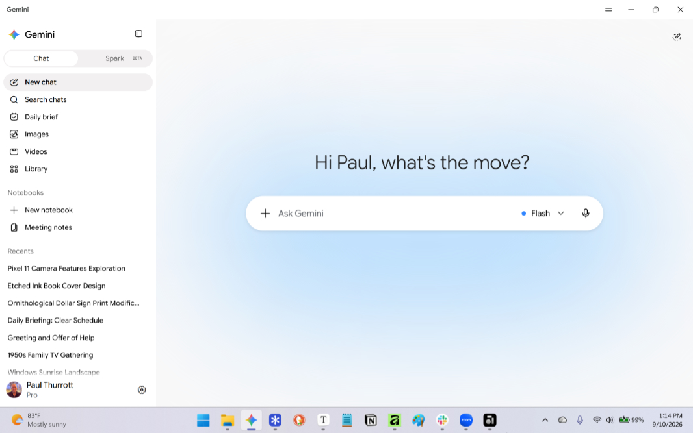
Task: Open Zoom from the taskbar
Action: pyautogui.click(x=466, y=420)
